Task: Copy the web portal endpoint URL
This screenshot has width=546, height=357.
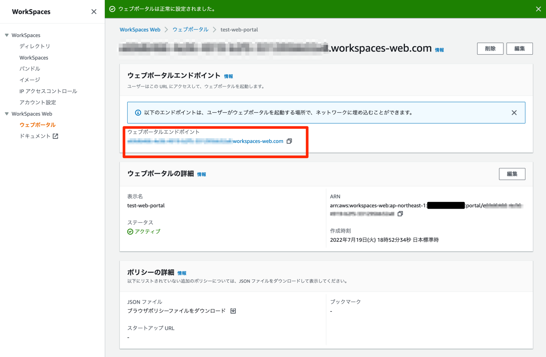Action: coord(289,141)
